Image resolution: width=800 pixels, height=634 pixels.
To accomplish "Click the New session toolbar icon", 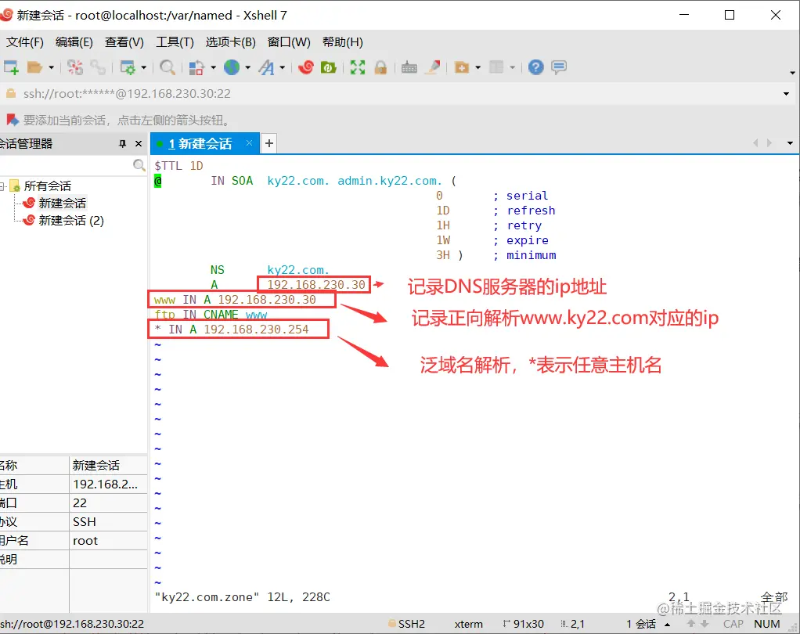I will tap(11, 67).
